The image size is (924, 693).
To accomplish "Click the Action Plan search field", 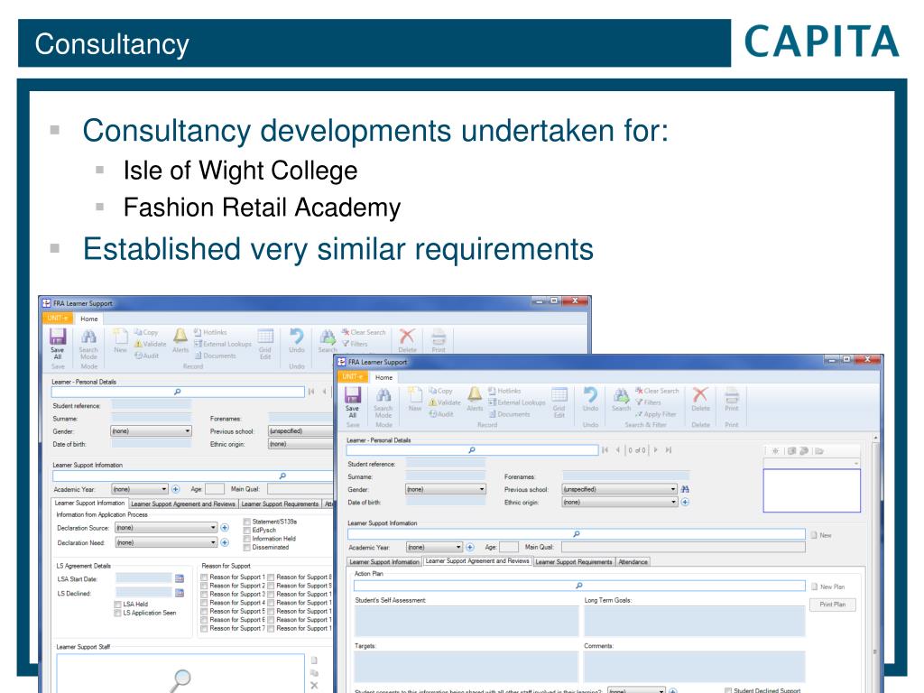I will [x=579, y=586].
